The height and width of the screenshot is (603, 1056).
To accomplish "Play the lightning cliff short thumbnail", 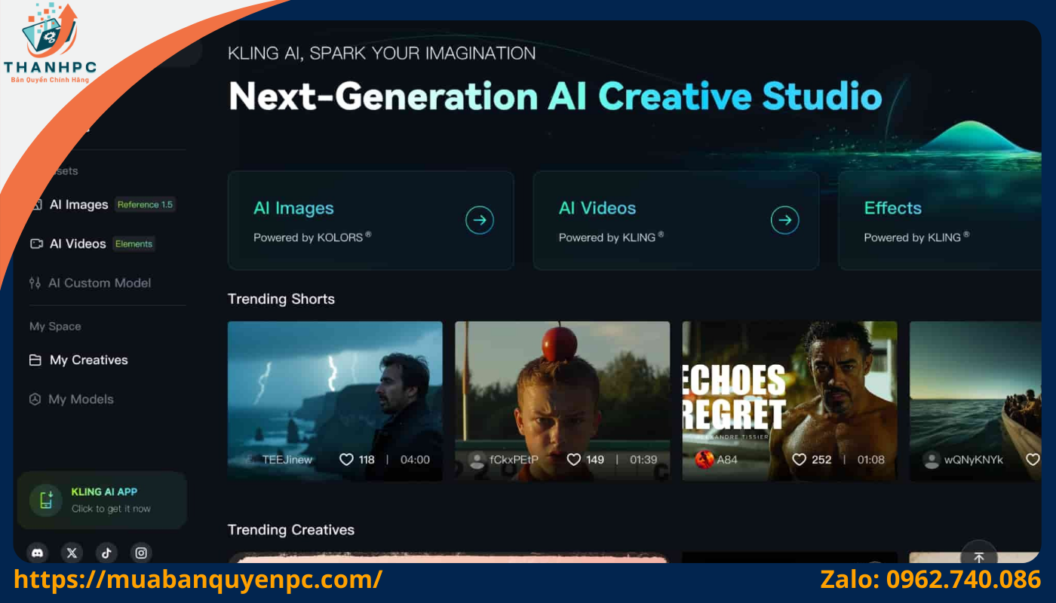I will 335,384.
